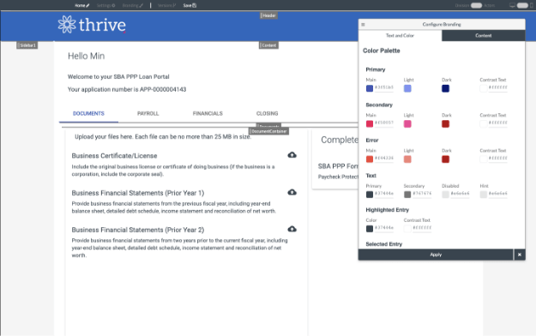
Task: Upload Business Financial Statements Prior Year 2
Action: 292,229
